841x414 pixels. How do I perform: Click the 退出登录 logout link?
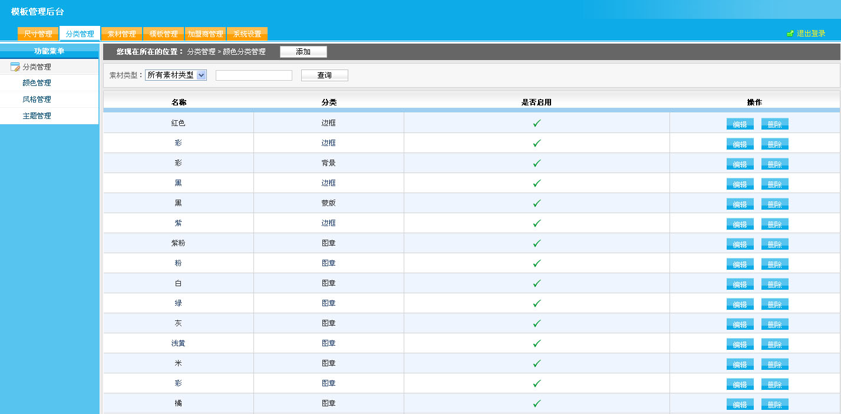[811, 34]
